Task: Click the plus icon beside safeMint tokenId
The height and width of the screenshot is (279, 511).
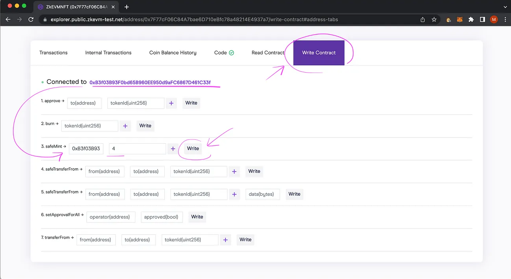Action: (x=173, y=149)
